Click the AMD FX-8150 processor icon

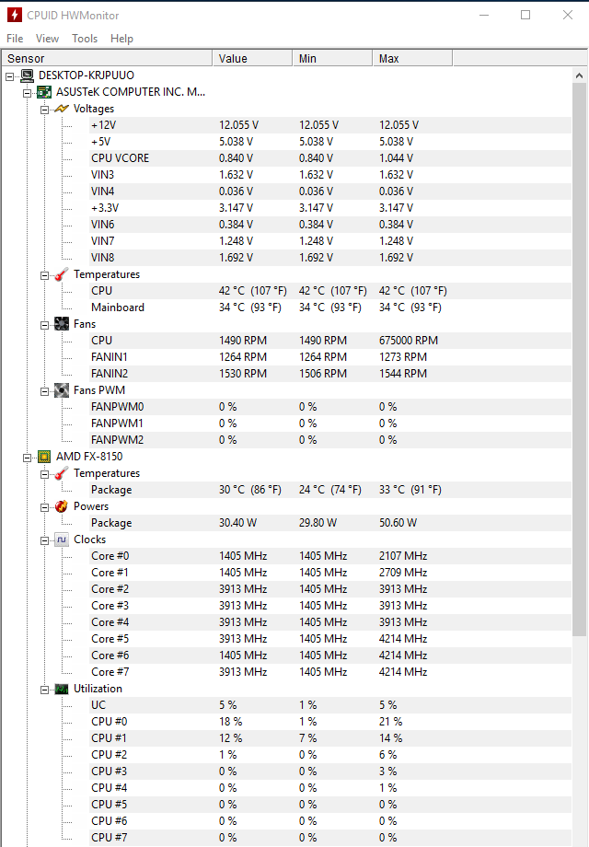point(44,457)
